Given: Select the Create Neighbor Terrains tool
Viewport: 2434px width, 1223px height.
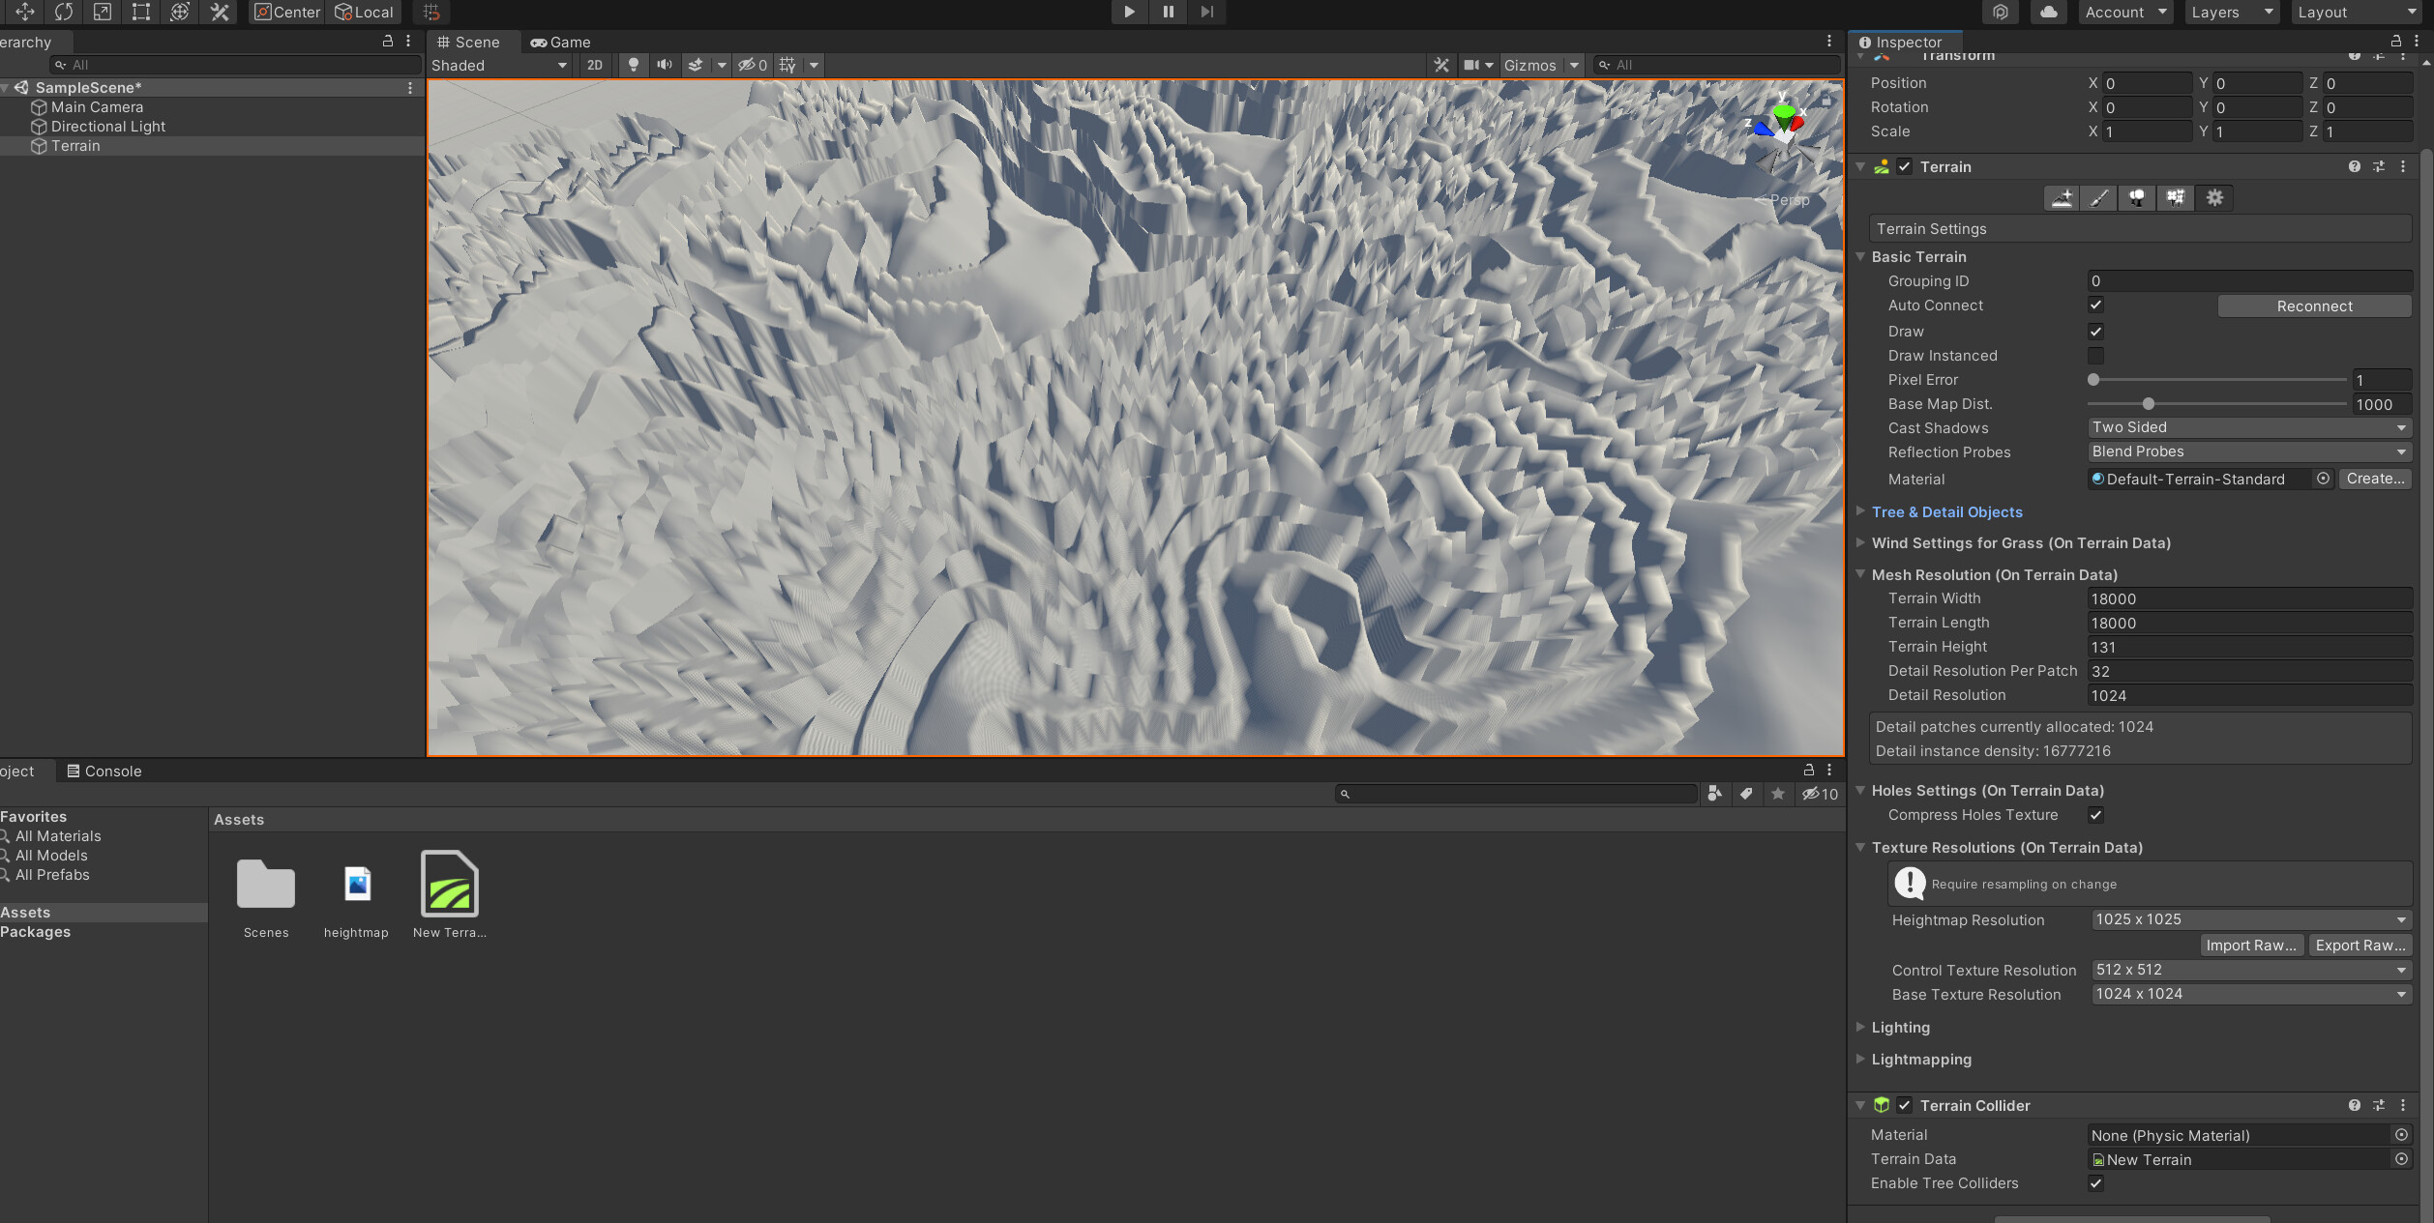Looking at the screenshot, I should [2062, 197].
